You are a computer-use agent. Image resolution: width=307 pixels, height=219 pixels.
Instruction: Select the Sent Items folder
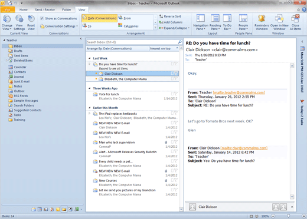[x=18, y=56]
